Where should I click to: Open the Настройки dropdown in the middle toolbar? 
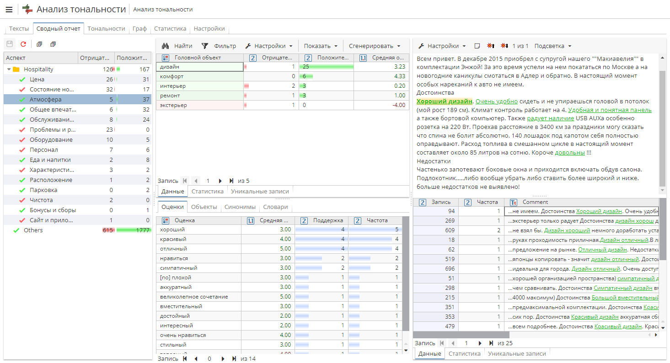click(268, 46)
